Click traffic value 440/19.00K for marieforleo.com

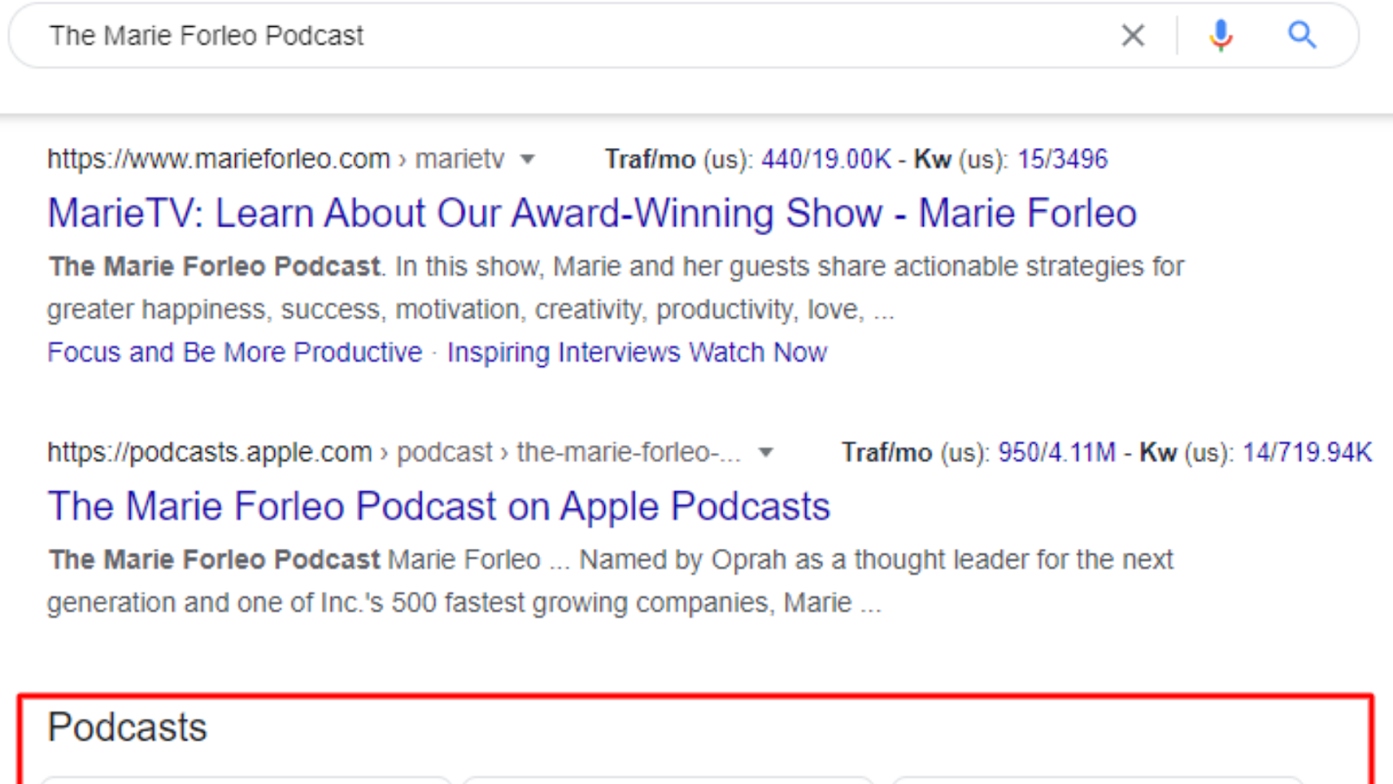click(826, 159)
